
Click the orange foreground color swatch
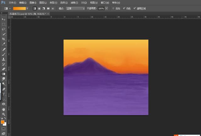[x=3, y=122]
